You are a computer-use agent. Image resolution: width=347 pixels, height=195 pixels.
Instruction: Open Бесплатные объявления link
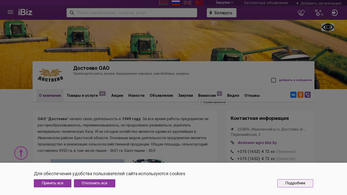[266, 3]
